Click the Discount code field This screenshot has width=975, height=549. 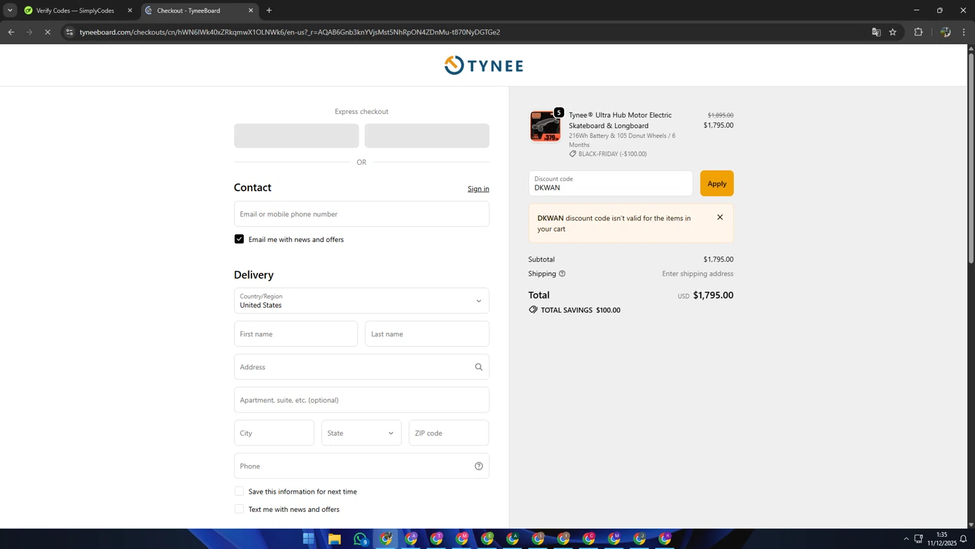coord(610,183)
